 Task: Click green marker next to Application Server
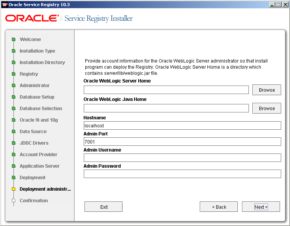point(13,166)
